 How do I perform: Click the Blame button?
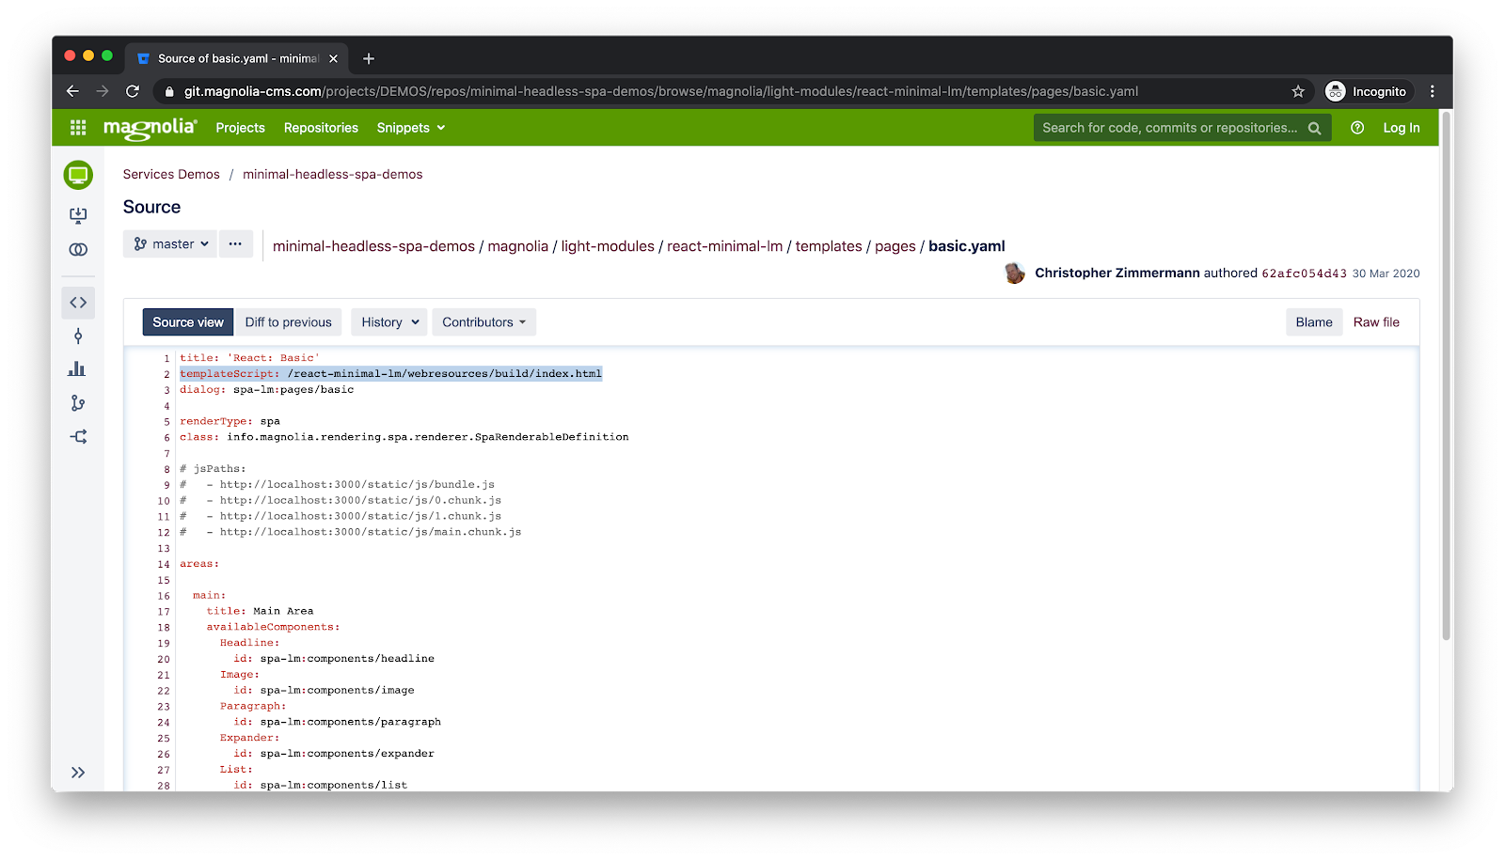click(x=1313, y=322)
